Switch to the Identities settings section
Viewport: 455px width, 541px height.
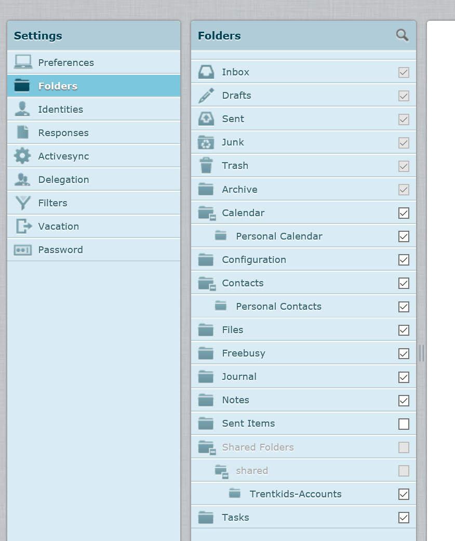60,109
